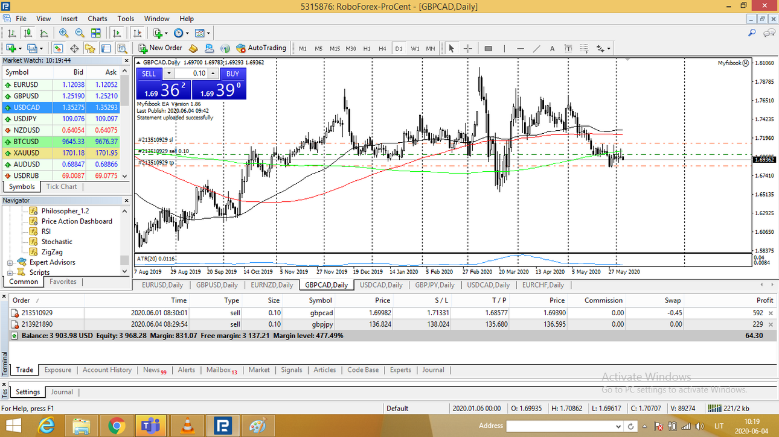Draw a vertical line tool
The width and height of the screenshot is (779, 437).
504,48
